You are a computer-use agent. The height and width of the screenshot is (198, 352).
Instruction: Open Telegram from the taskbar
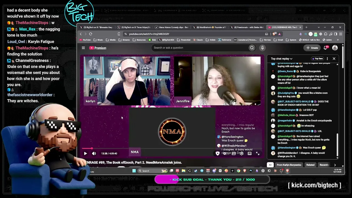coord(202,171)
